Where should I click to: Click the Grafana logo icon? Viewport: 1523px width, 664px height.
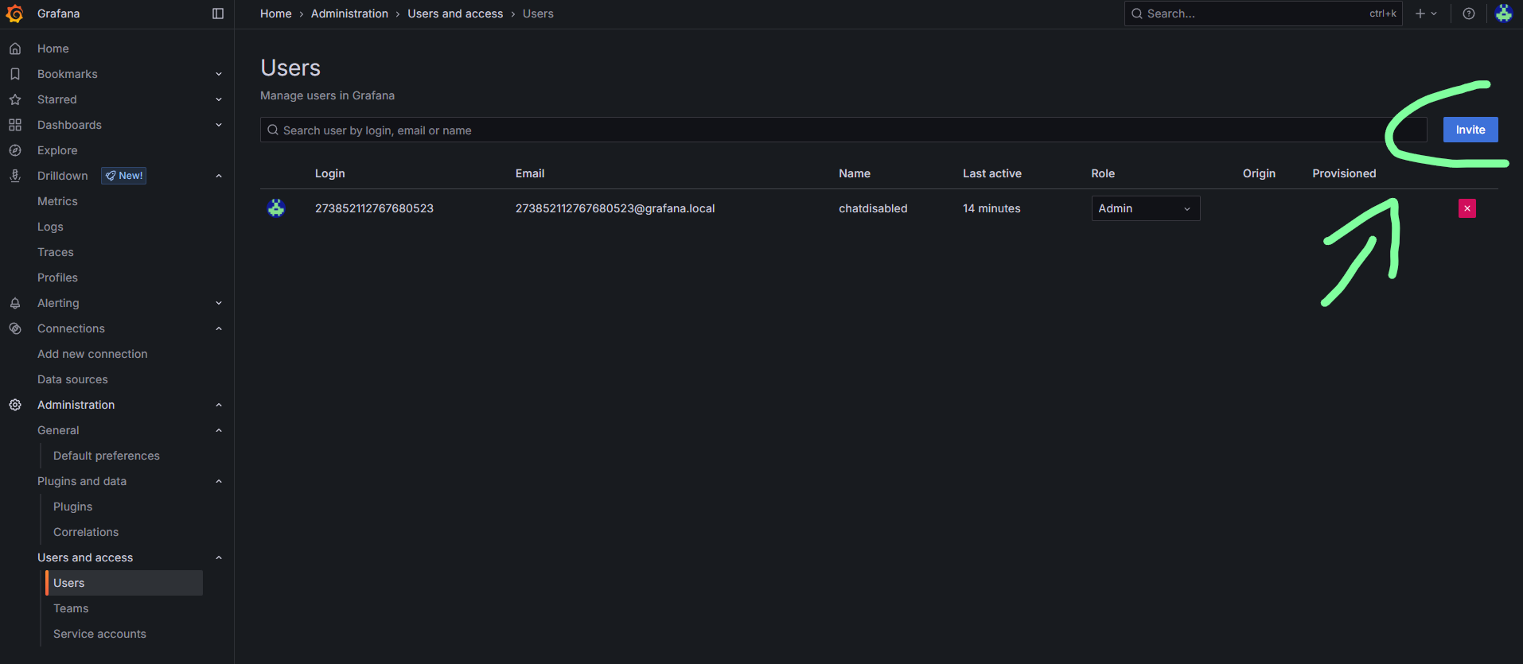coord(14,14)
